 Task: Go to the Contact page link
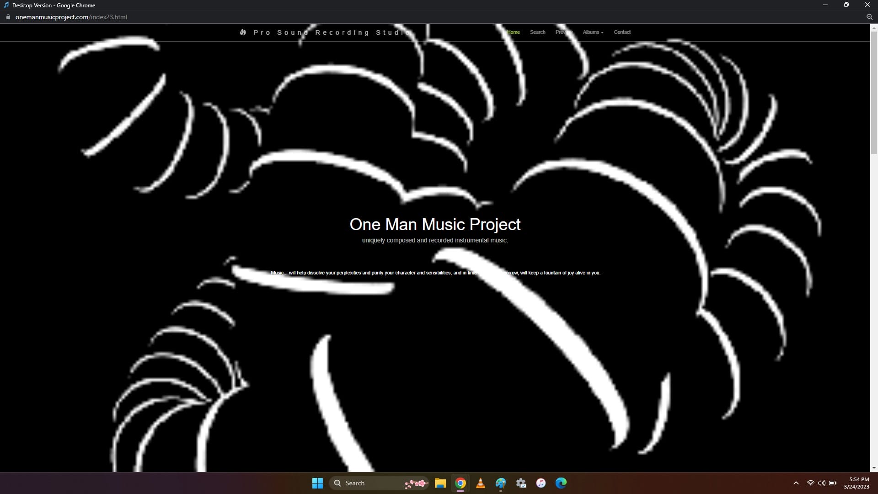(x=622, y=32)
